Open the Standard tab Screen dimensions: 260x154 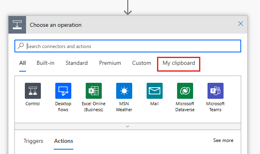pyautogui.click(x=77, y=63)
